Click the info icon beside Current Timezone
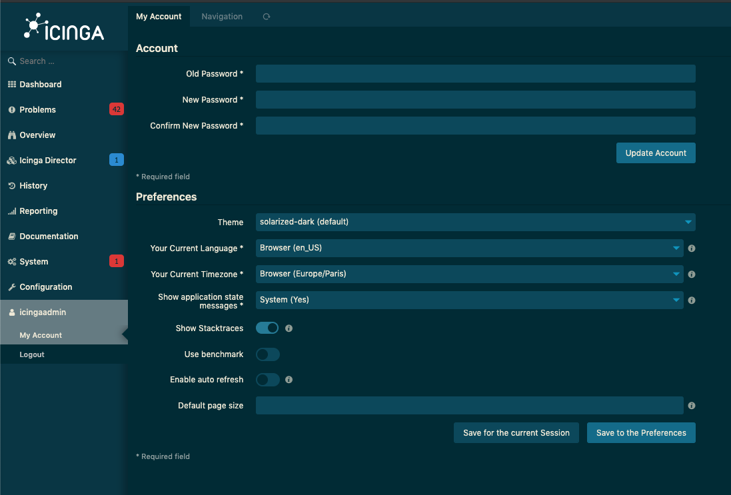 [692, 274]
